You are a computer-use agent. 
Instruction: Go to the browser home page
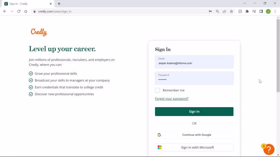click(x=26, y=11)
